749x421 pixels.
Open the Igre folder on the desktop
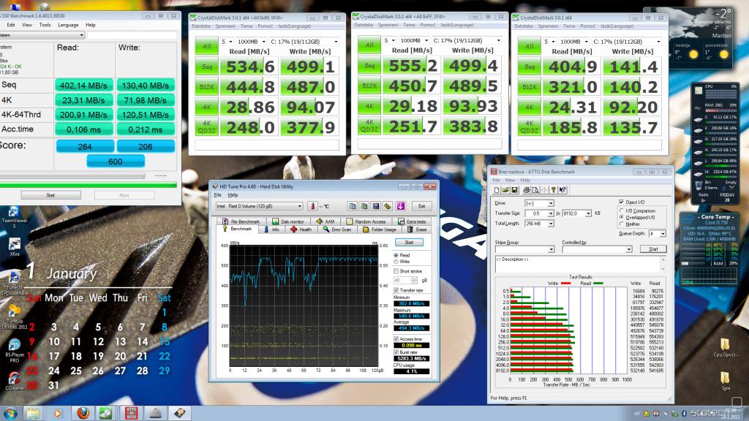point(726,382)
